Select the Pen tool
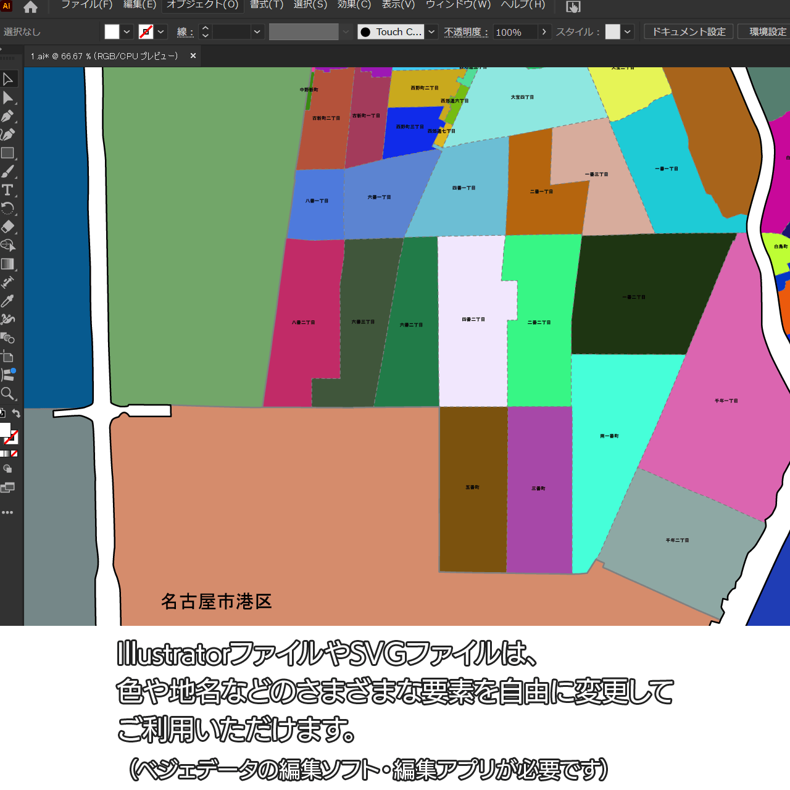Screen dimensions: 790x790 [x=8, y=116]
